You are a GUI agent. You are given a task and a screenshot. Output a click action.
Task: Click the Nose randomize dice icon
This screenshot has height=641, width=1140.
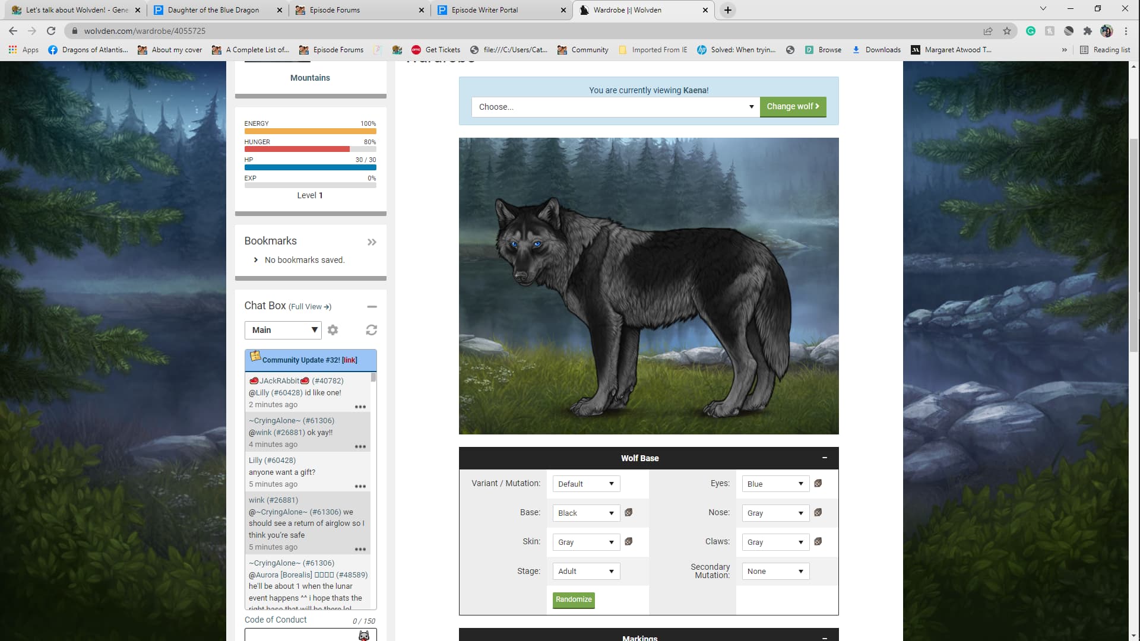[818, 512]
